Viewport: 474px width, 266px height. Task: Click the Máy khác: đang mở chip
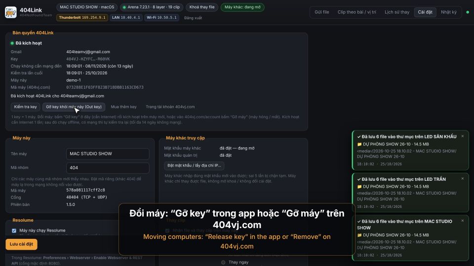(x=242, y=7)
